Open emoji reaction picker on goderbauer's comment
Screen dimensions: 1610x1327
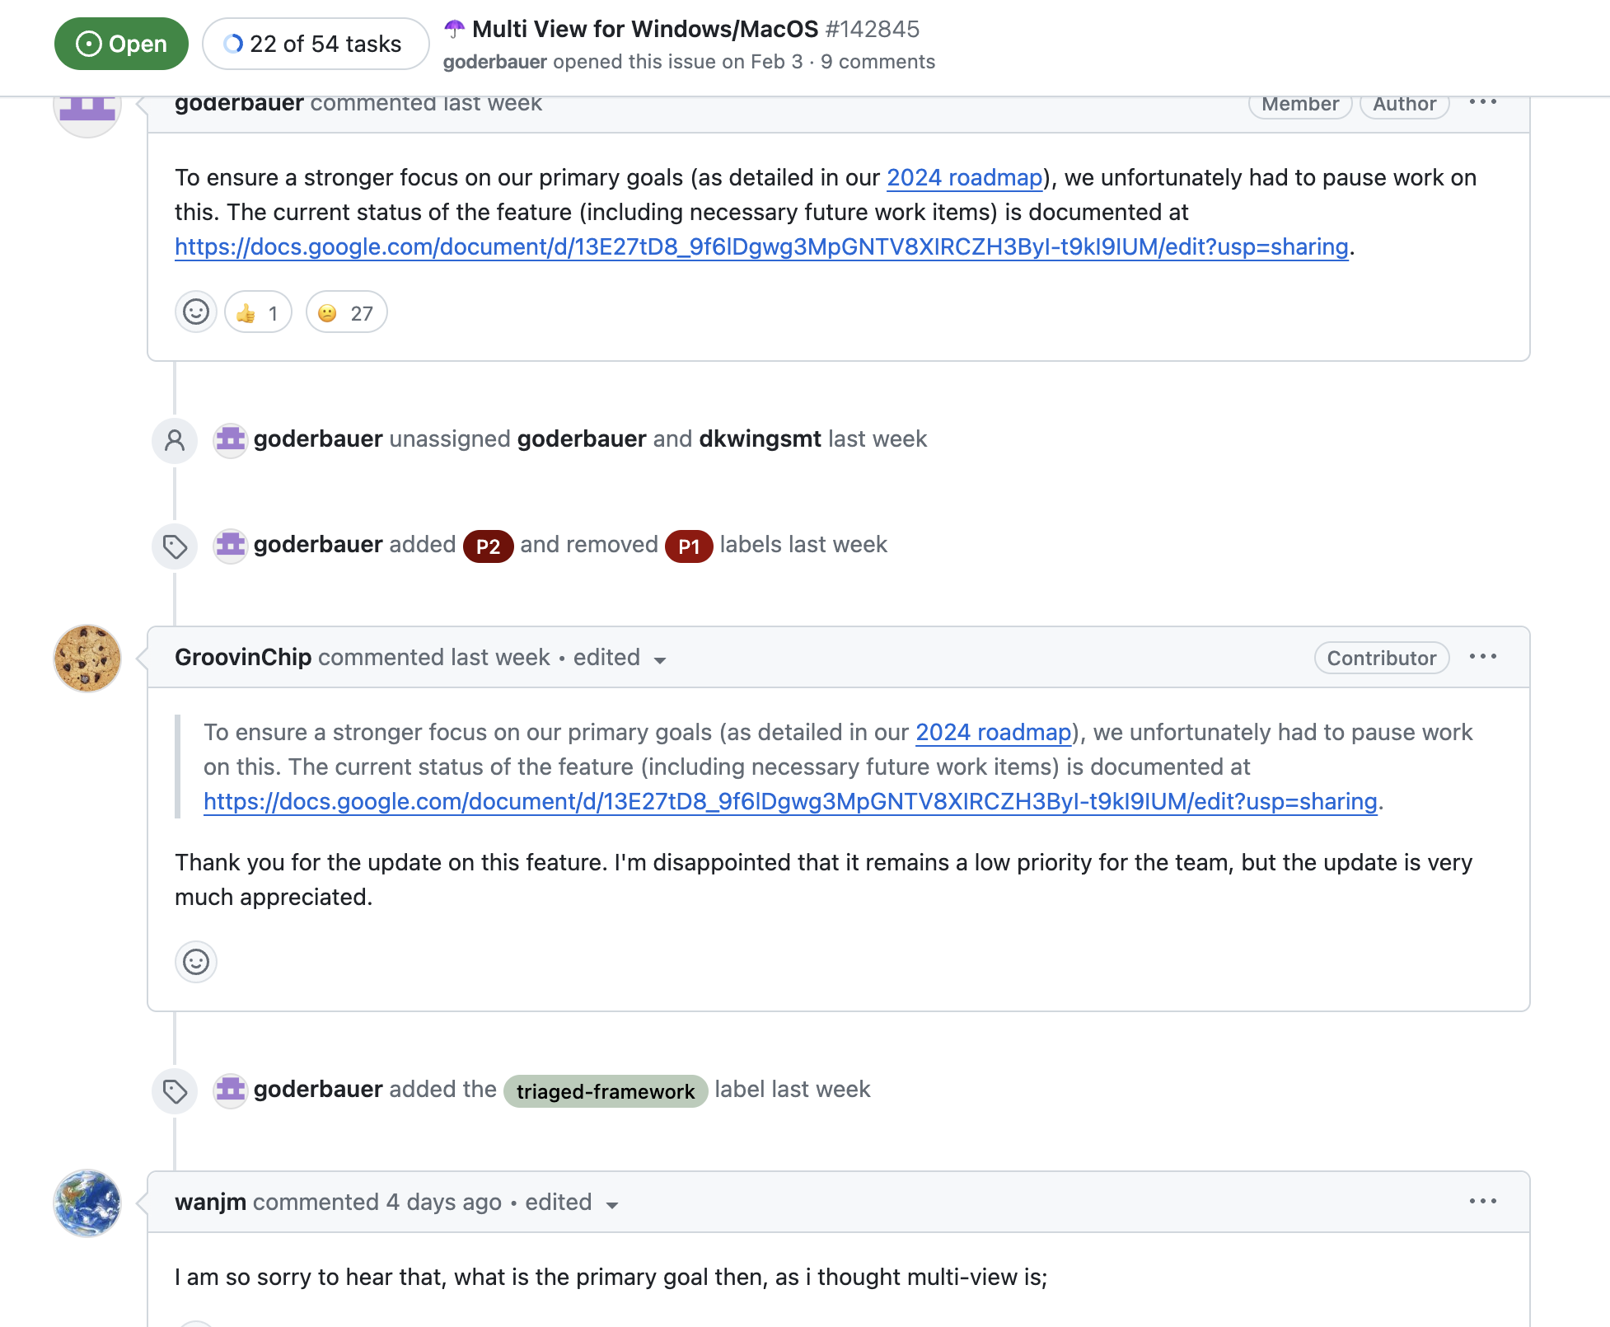pyautogui.click(x=195, y=312)
